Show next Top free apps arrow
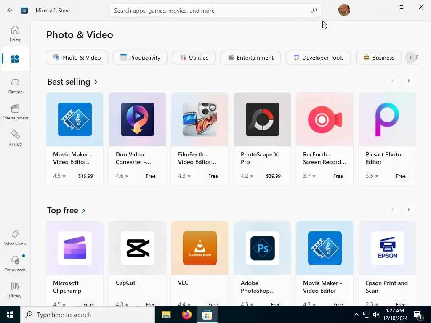431x323 pixels. point(409,209)
